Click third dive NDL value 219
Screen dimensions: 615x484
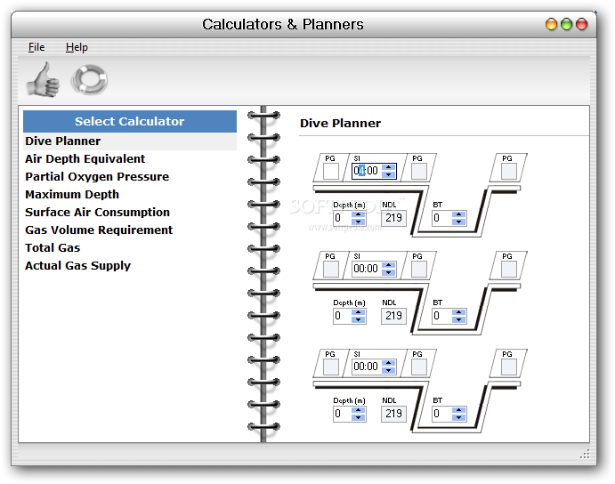click(x=393, y=414)
